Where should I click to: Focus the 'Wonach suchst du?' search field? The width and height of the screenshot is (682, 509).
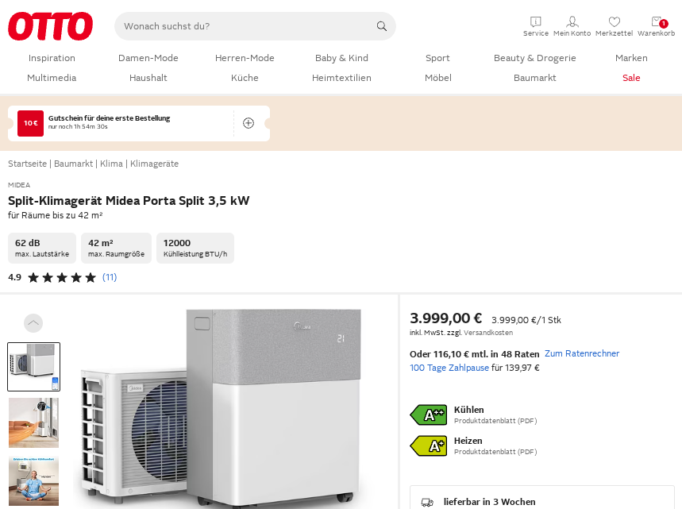coord(255,26)
